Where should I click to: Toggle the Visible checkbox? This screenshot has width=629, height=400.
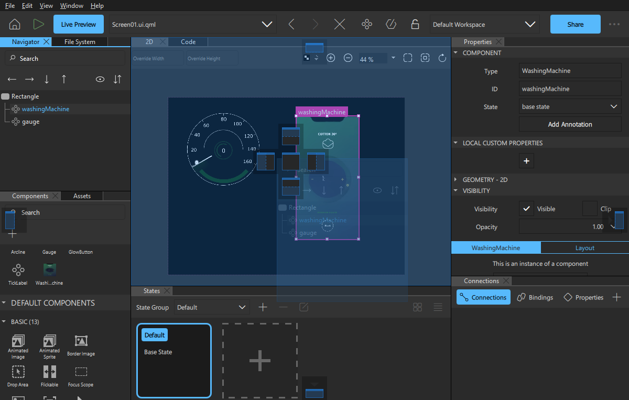point(526,209)
